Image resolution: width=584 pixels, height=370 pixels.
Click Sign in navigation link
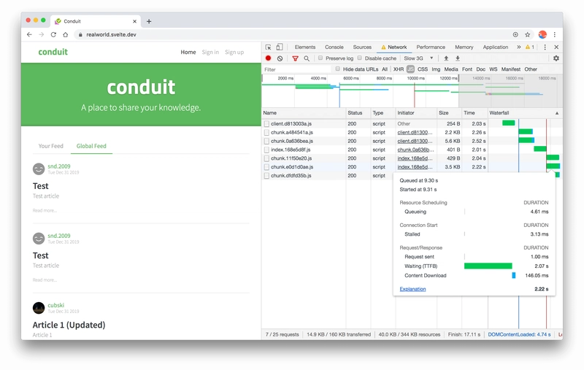coord(210,52)
